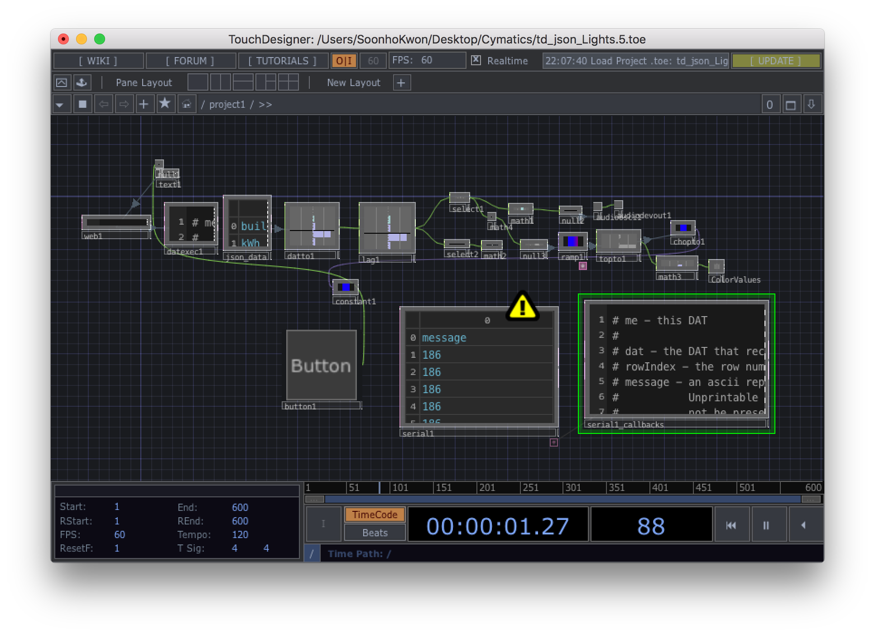Expand the project1 path chevrons

(265, 105)
